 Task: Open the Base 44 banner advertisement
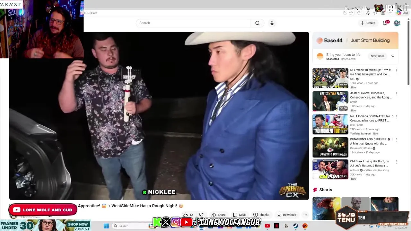pyautogui.click(x=355, y=40)
